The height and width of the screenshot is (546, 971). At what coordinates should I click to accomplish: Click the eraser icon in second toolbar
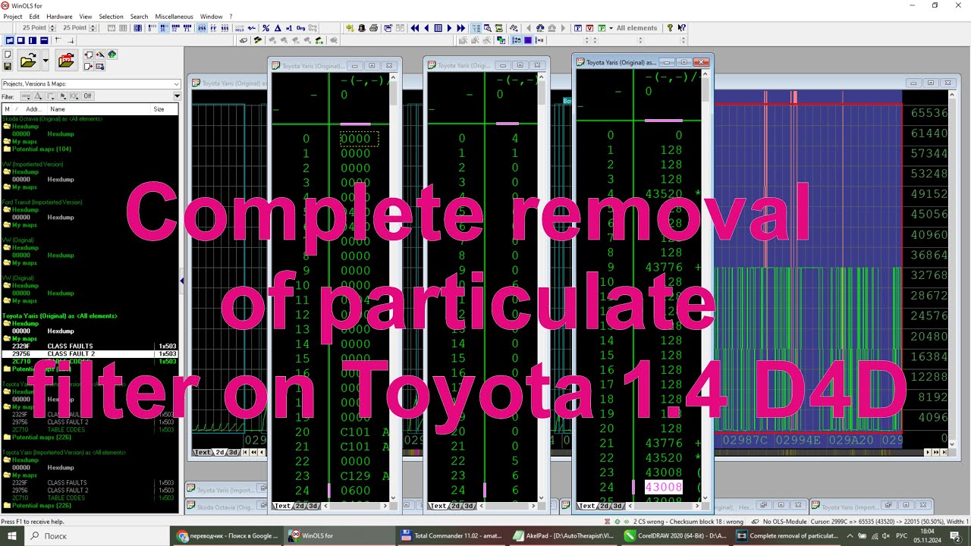coord(244,40)
